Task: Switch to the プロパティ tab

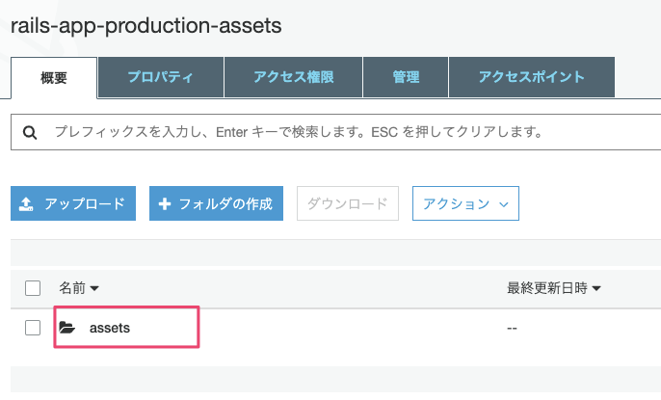Action: pos(161,77)
